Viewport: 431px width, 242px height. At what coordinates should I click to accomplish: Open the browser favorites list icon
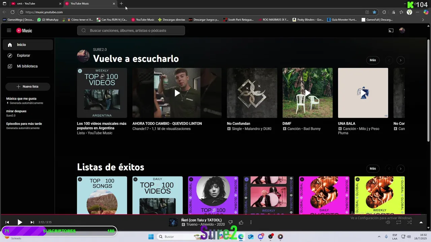tap(401, 12)
